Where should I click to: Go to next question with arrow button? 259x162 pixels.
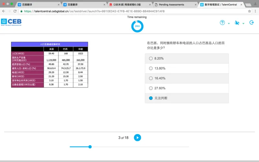tap(137, 137)
